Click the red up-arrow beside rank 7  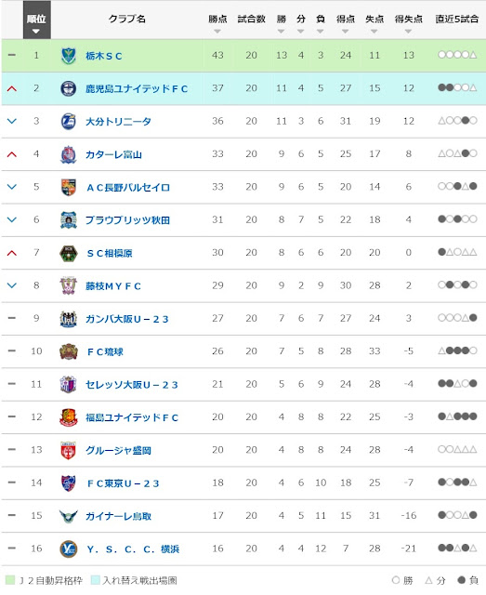pyautogui.click(x=12, y=253)
